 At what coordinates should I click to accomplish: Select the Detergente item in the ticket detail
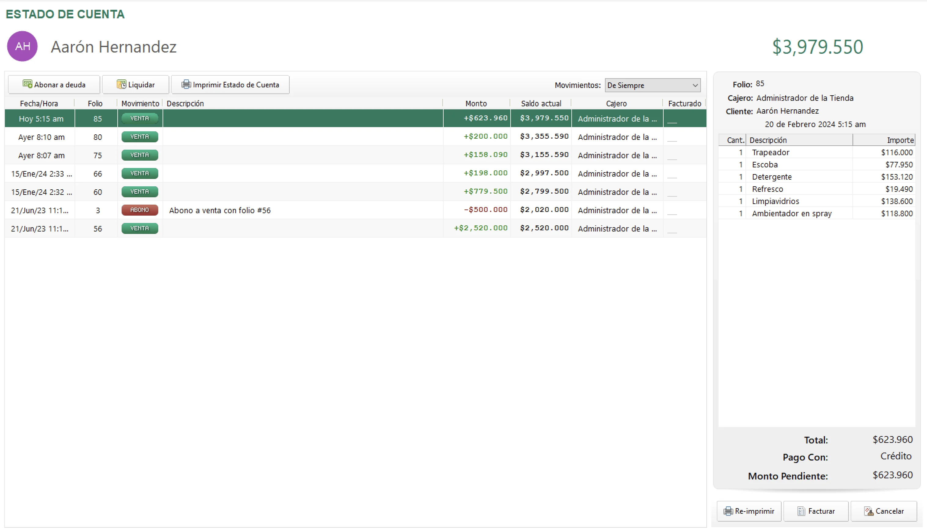click(772, 177)
